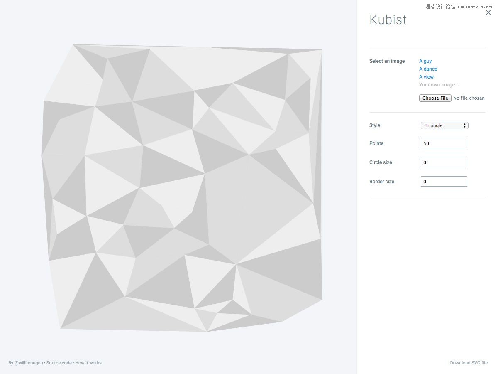
Task: Select the 'A view' sample image
Action: coord(426,77)
